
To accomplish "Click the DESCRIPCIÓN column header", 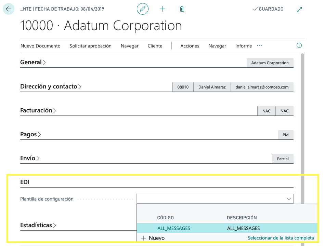I will (242, 218).
